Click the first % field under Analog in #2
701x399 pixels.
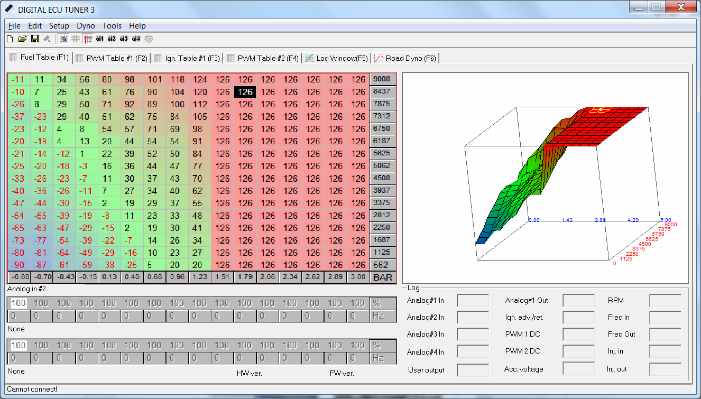click(x=19, y=303)
